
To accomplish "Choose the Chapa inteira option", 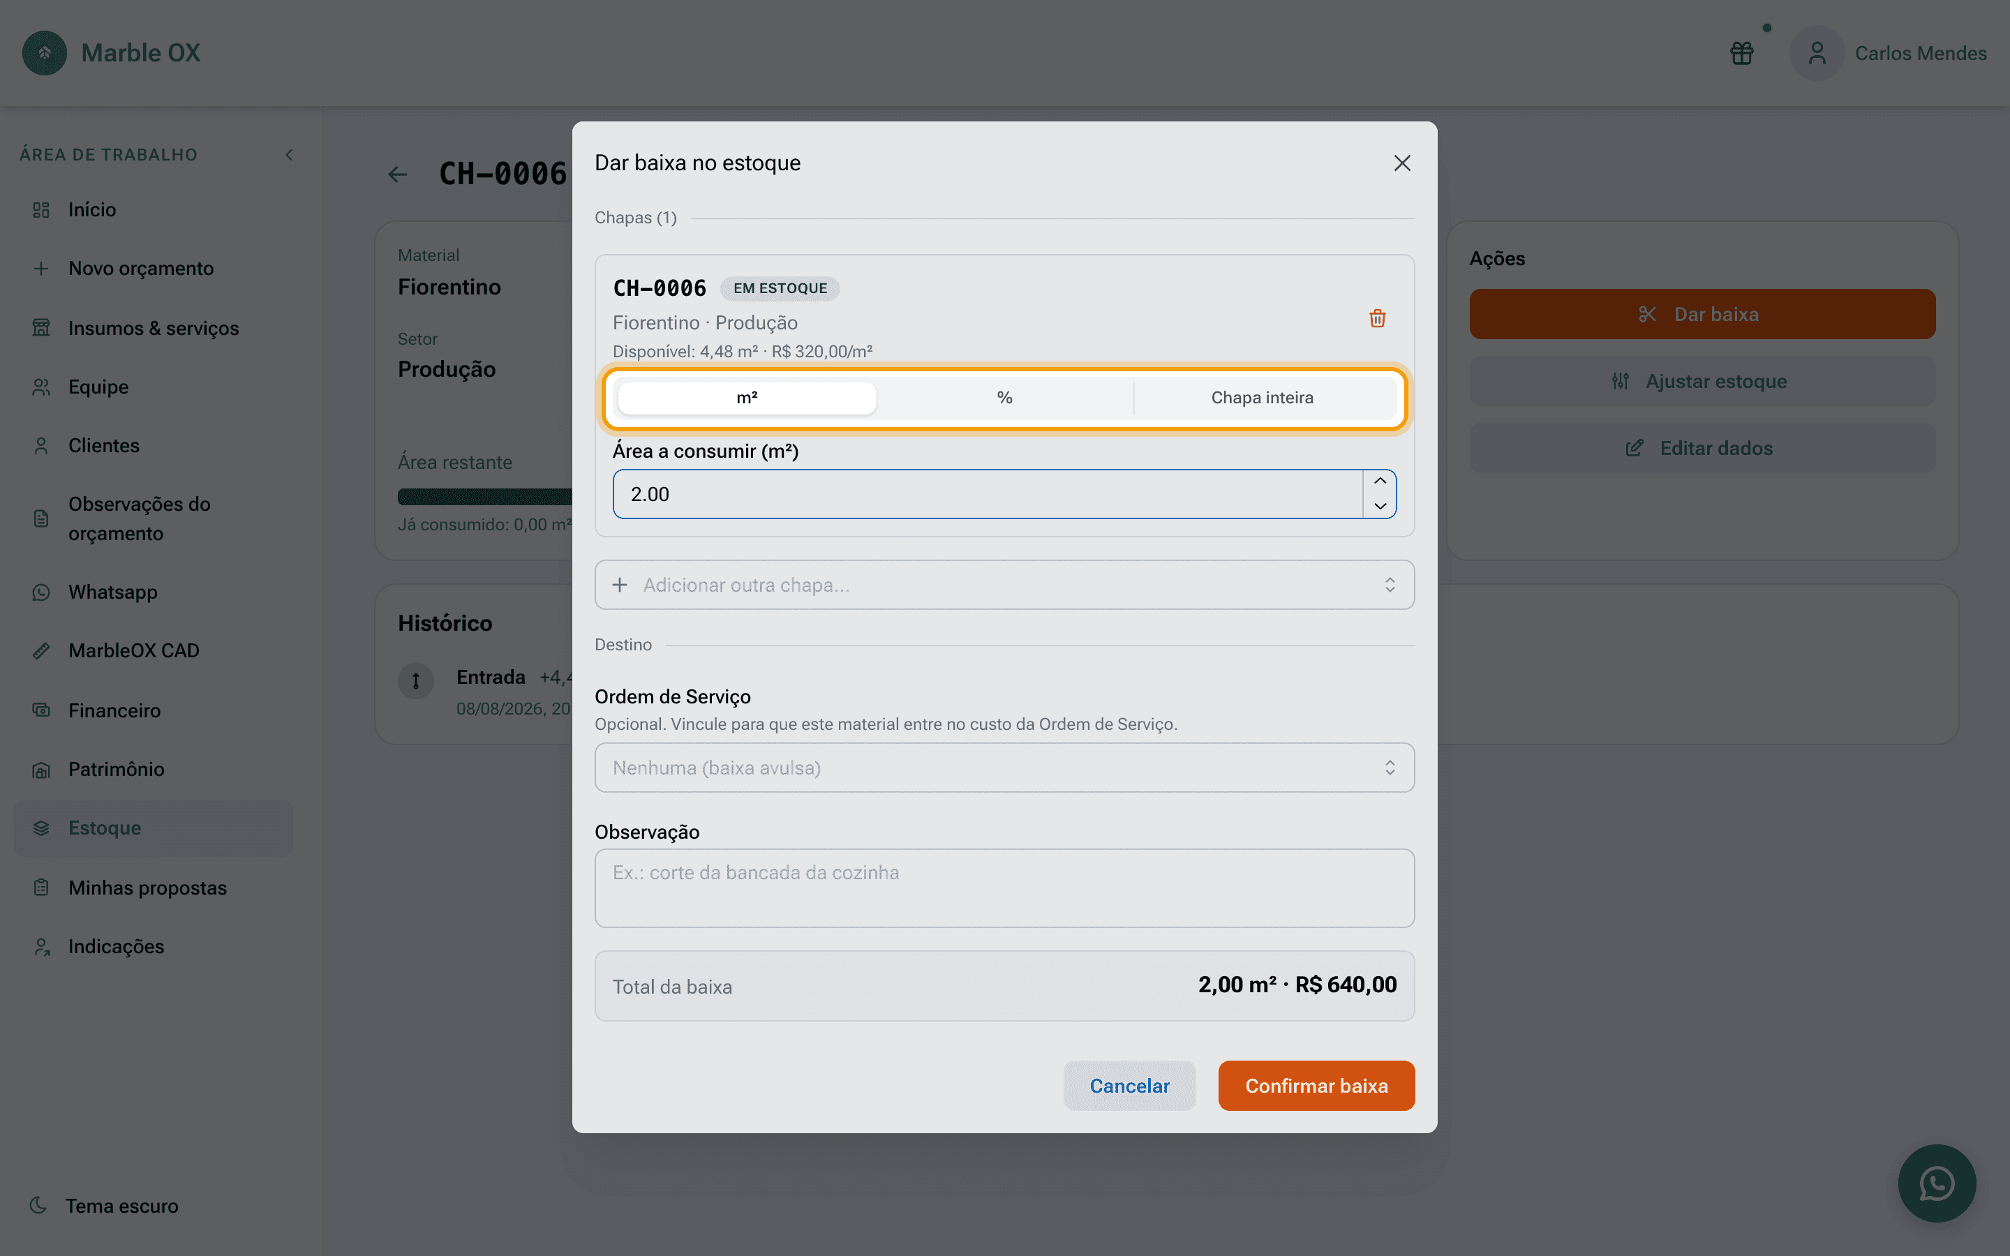I will [x=1263, y=398].
